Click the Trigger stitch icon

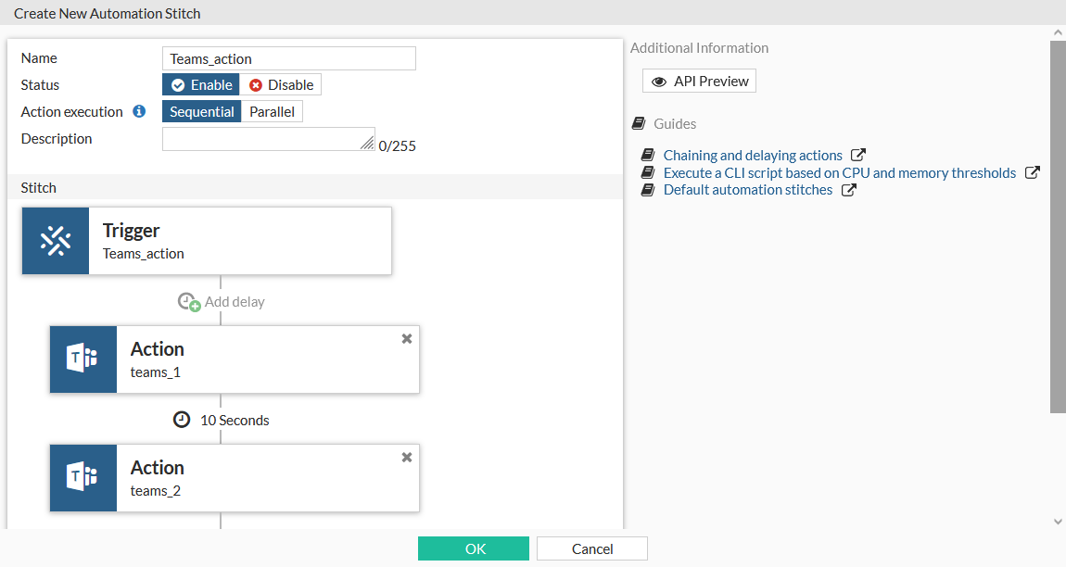point(56,241)
